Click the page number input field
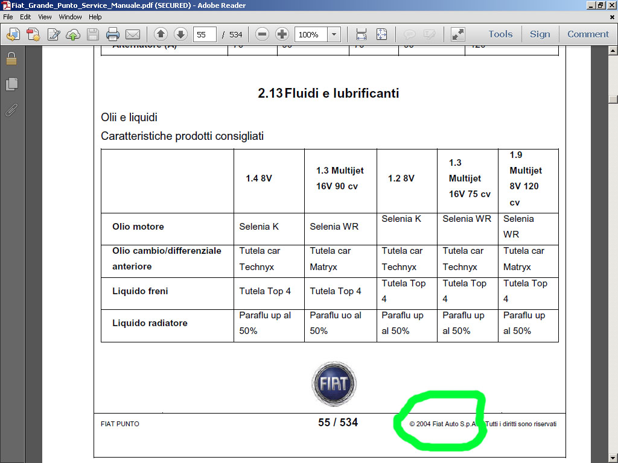Screen dimensions: 618x463 pyautogui.click(x=205, y=34)
